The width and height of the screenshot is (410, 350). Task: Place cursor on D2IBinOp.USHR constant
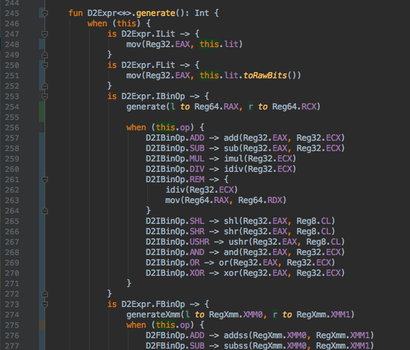coord(177,242)
